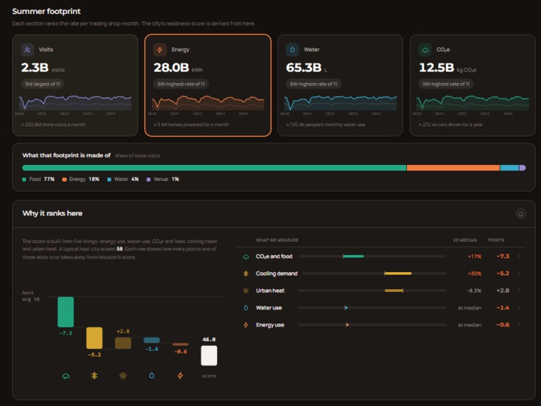Click the Urban heat measure bar
The width and height of the screenshot is (541, 406).
(x=394, y=291)
